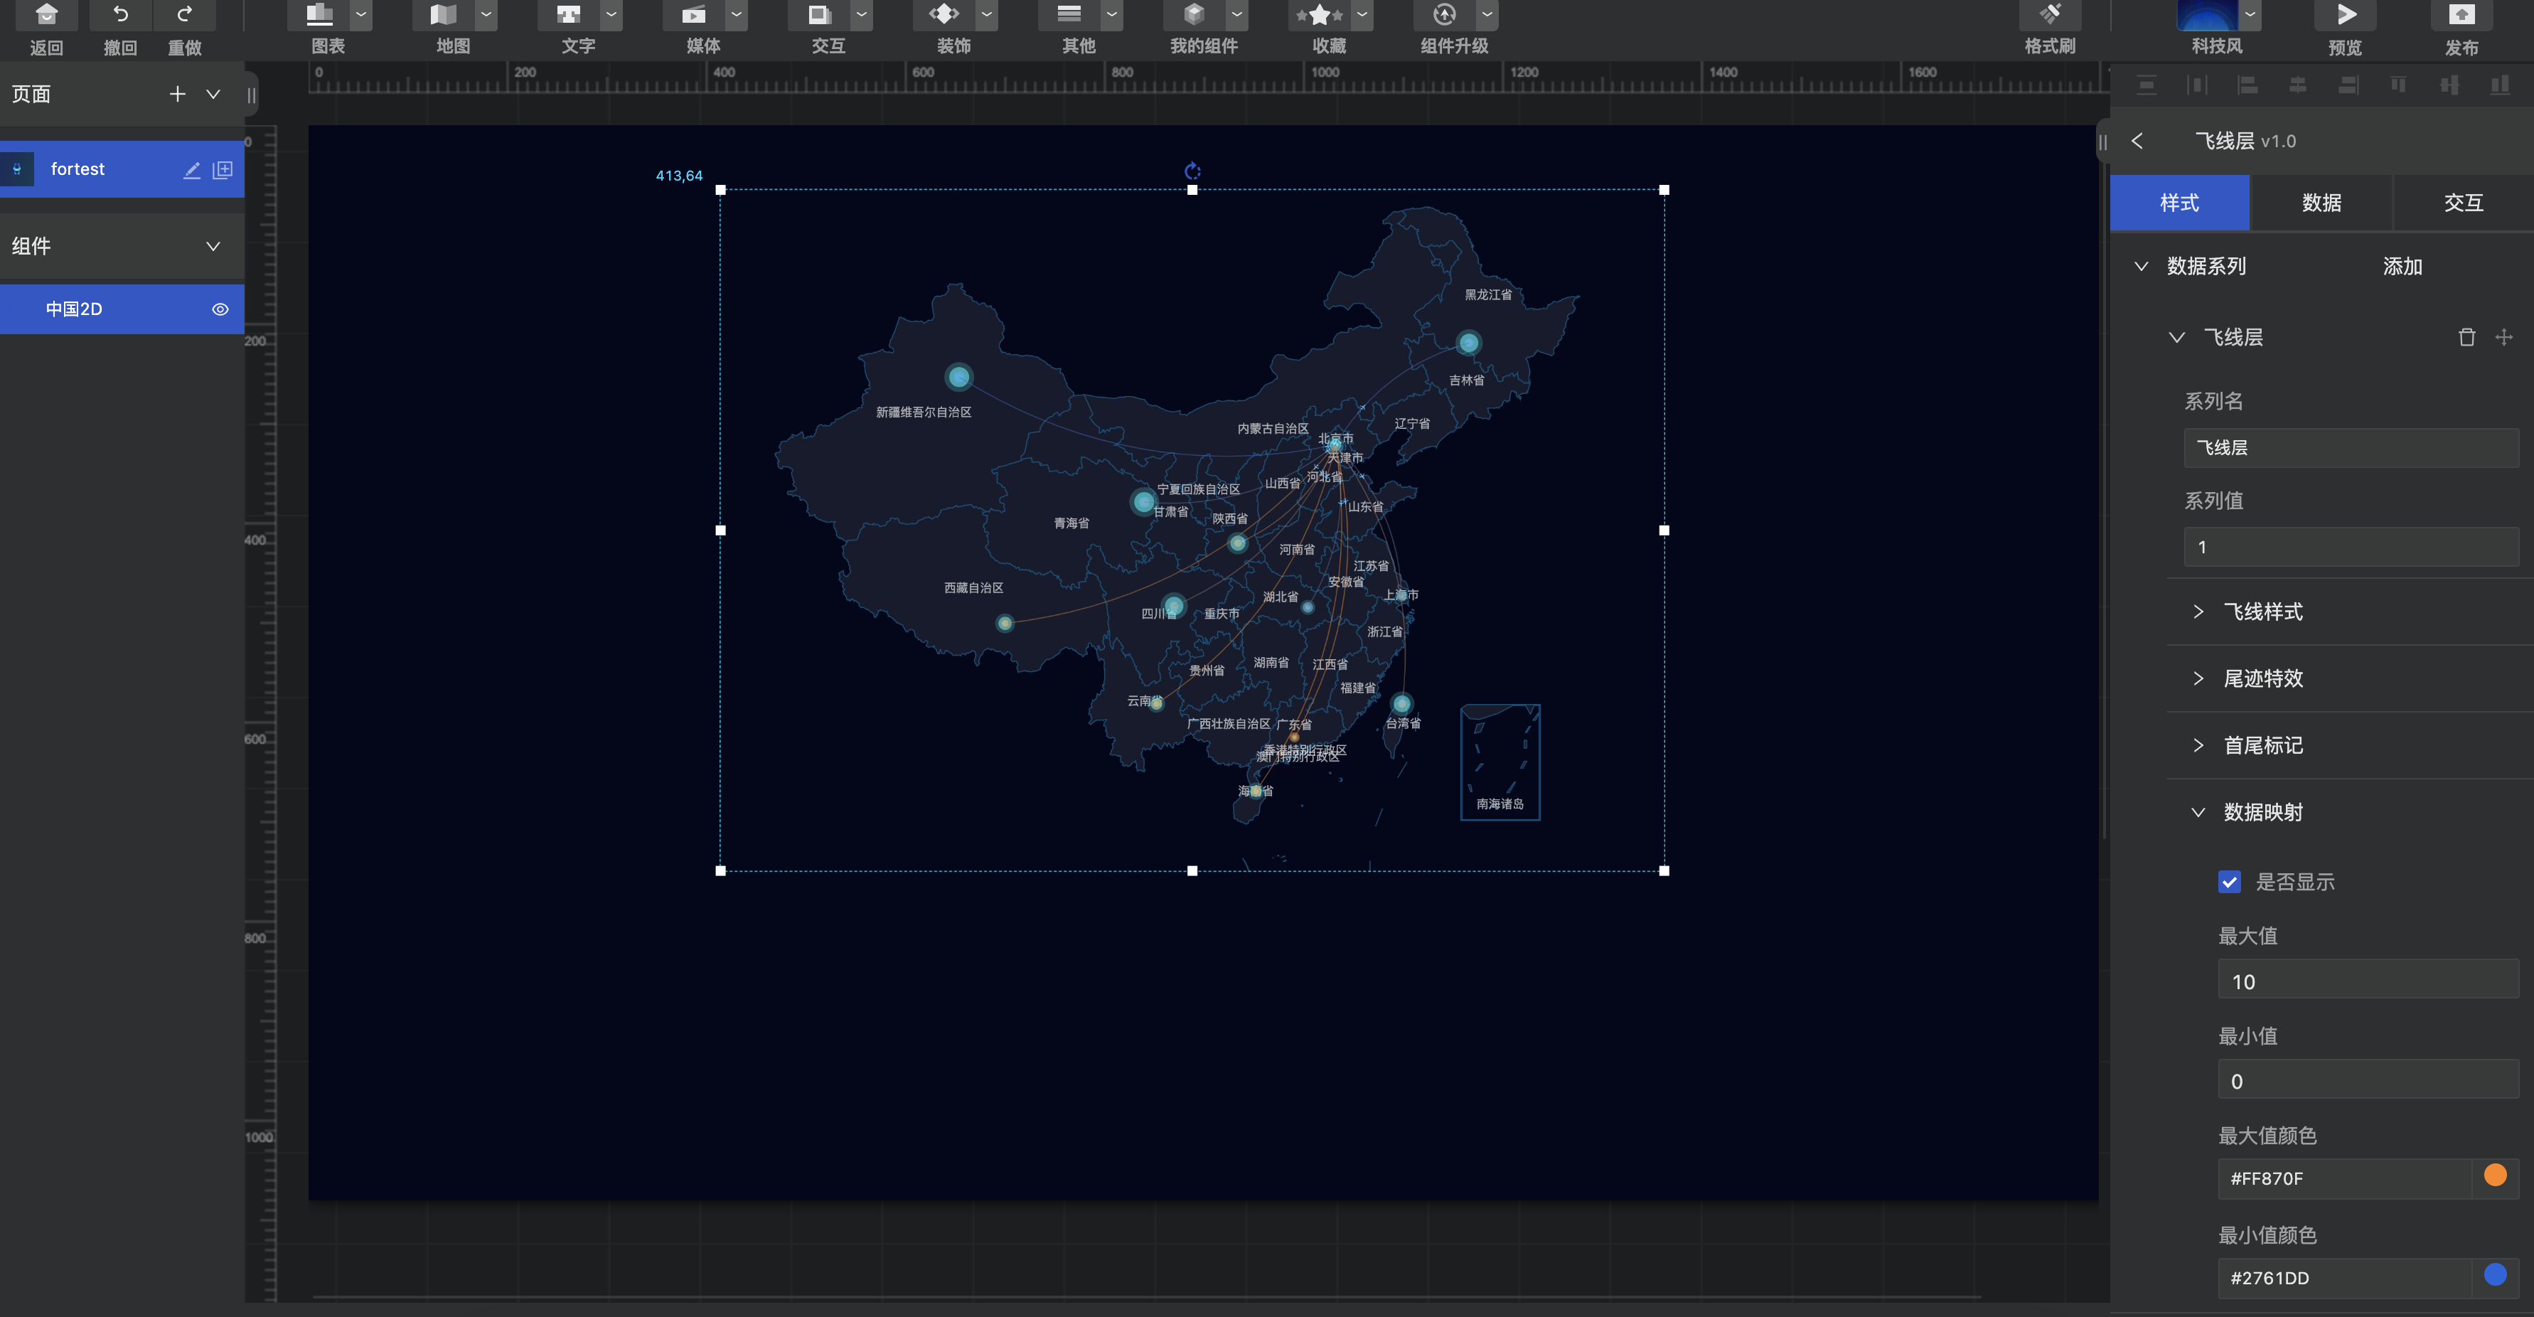
Task: Open the dropdown arrow next to 文字
Action: [611, 15]
